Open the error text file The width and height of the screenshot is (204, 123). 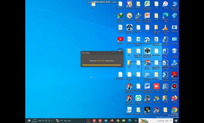[147, 29]
